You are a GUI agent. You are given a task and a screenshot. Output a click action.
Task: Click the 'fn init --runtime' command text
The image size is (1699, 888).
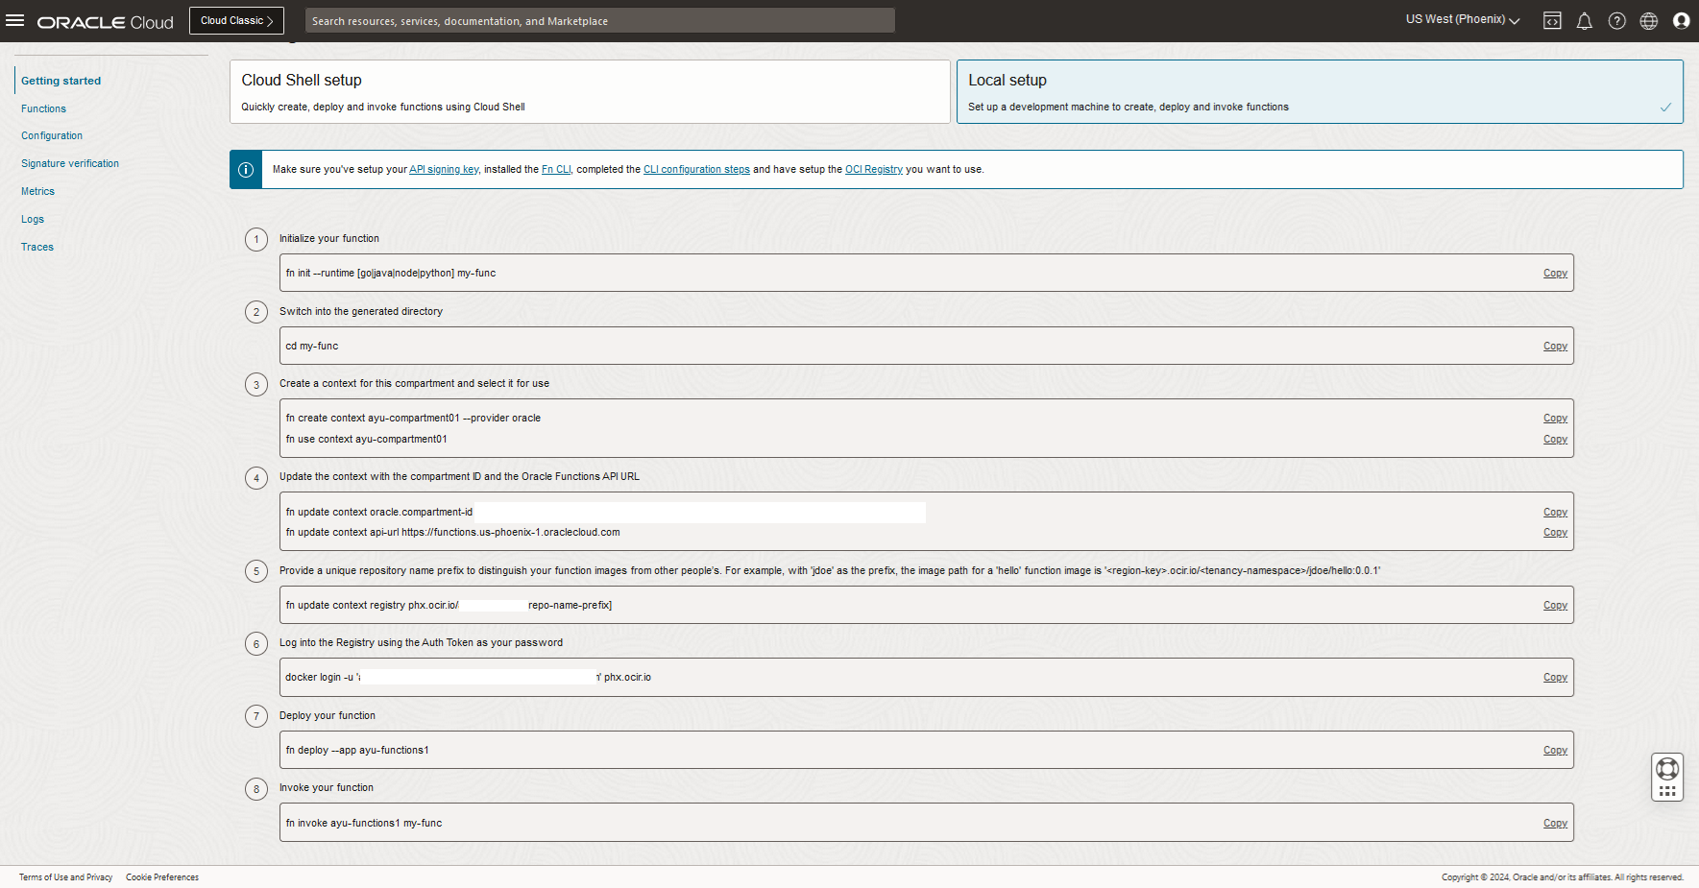[391, 274]
